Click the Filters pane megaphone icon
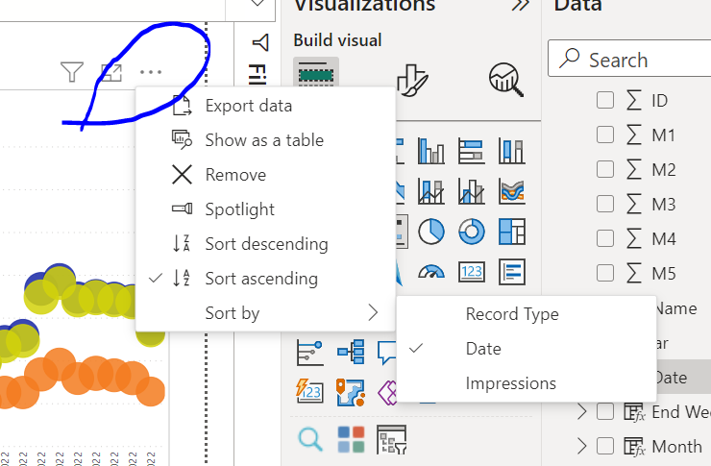 (261, 42)
